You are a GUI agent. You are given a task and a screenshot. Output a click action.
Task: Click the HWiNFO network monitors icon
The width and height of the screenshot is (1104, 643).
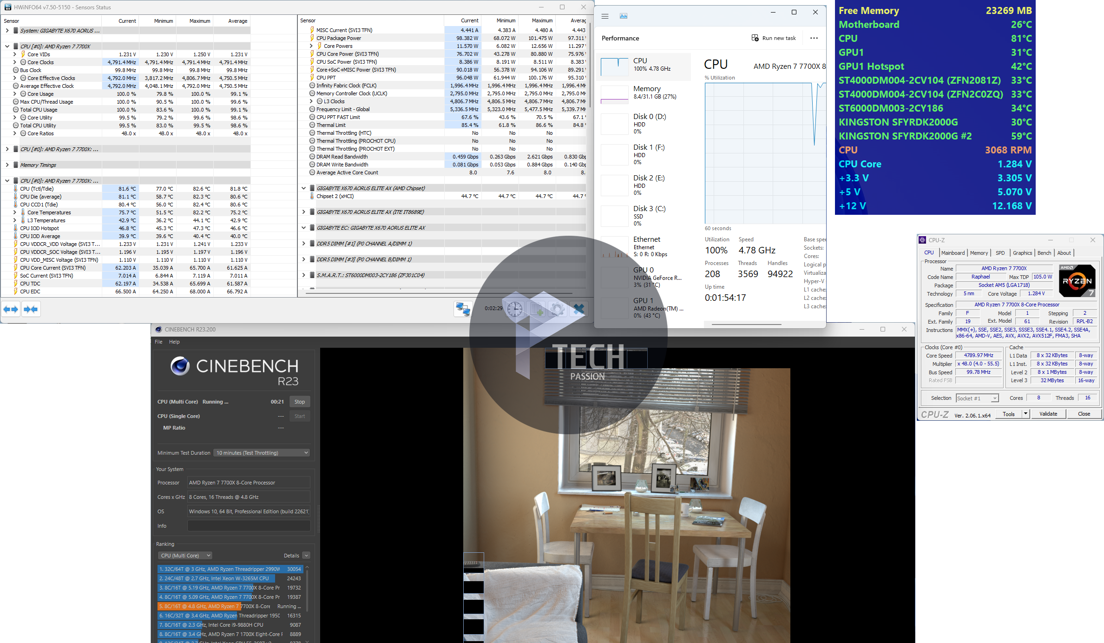pos(463,309)
